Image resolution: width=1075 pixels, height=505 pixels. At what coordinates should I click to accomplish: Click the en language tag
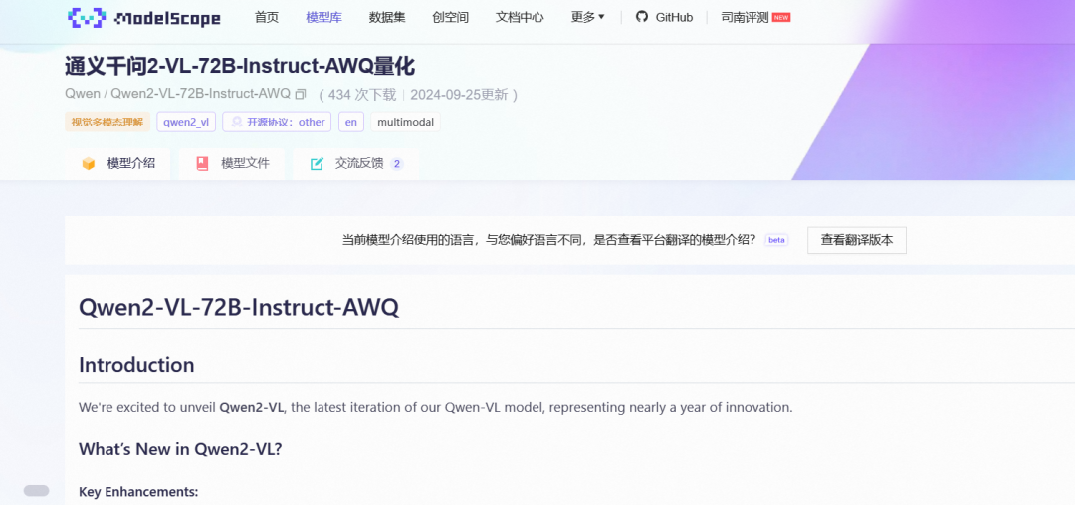tap(351, 123)
